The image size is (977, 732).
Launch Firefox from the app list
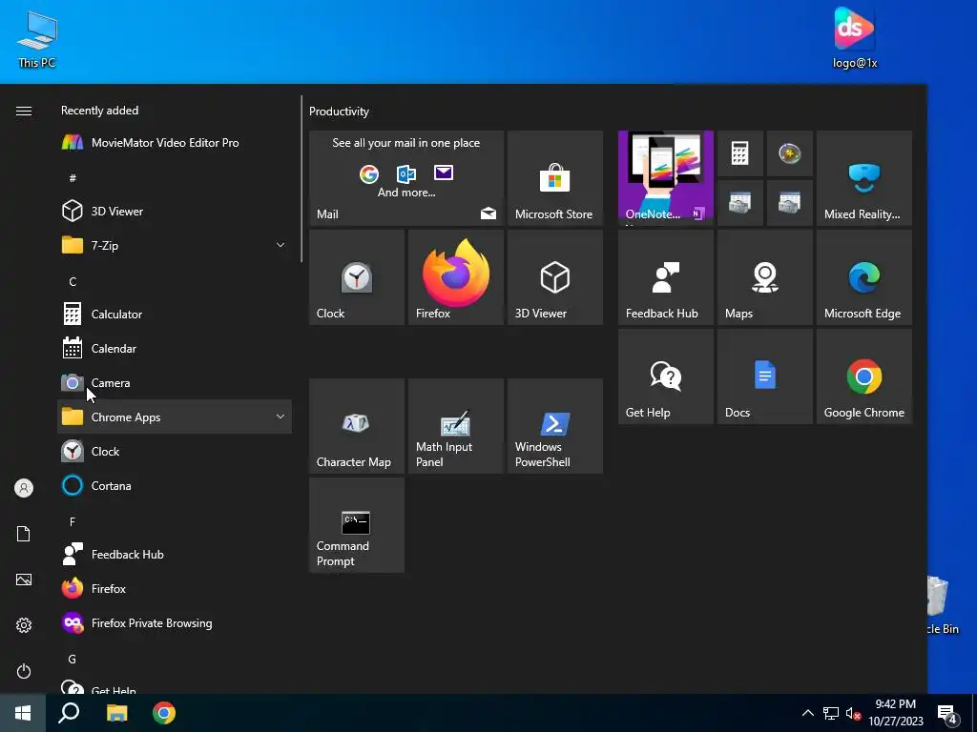tap(175, 588)
